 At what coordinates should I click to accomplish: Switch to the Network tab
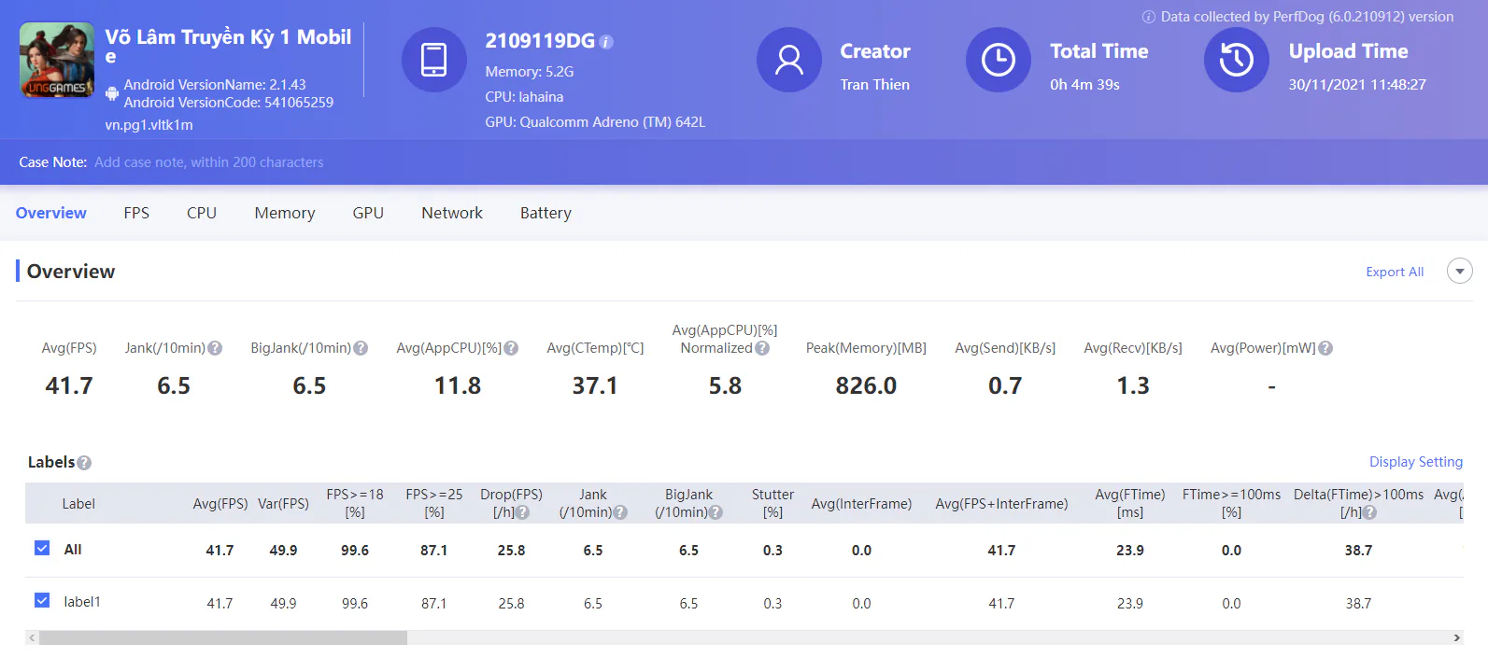tap(452, 213)
